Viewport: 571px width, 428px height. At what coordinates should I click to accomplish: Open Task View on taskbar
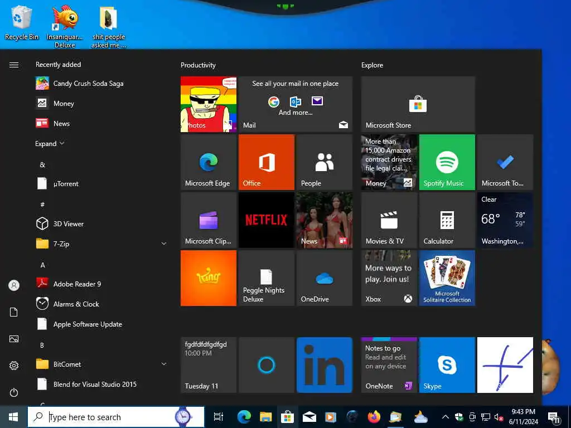coord(218,417)
